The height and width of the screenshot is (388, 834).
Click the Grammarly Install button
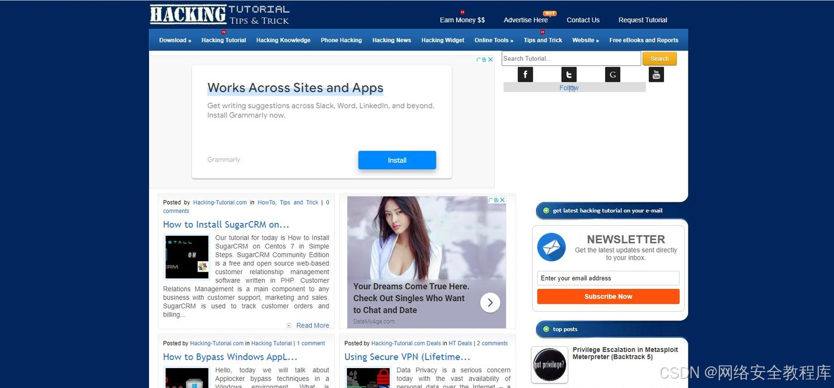click(397, 160)
